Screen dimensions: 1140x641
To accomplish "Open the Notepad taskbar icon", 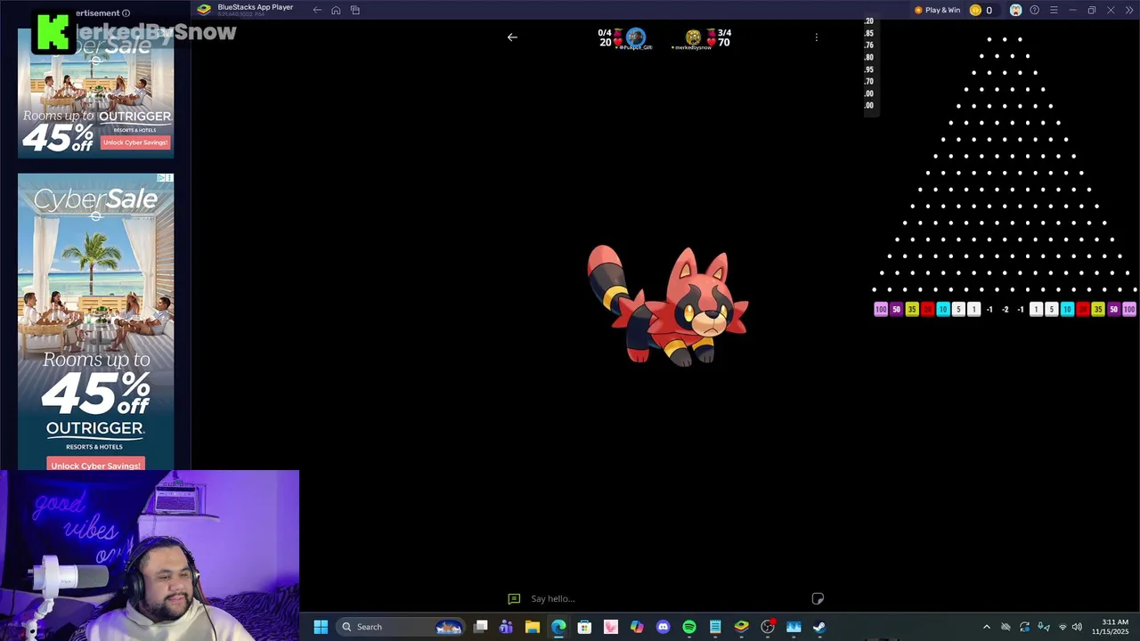I will coord(715,627).
